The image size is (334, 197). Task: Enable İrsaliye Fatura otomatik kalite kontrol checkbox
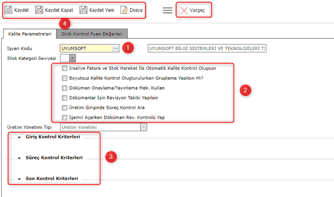(x=65, y=68)
